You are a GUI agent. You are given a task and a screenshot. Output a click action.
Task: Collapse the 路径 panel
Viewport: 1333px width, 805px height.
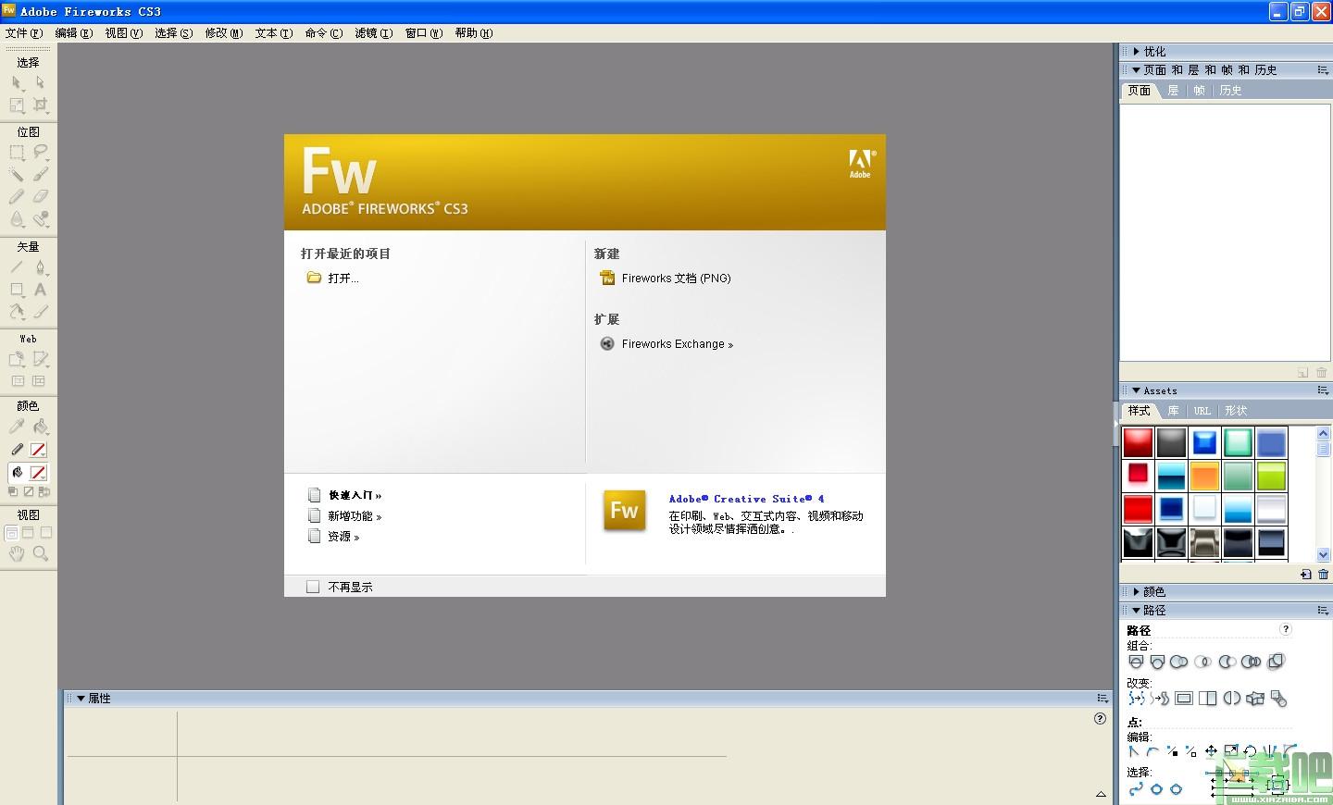1137,610
